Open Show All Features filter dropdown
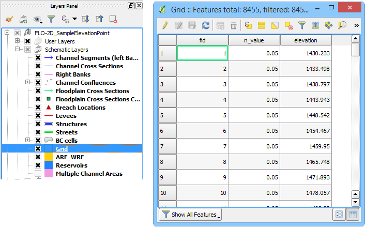 190,214
